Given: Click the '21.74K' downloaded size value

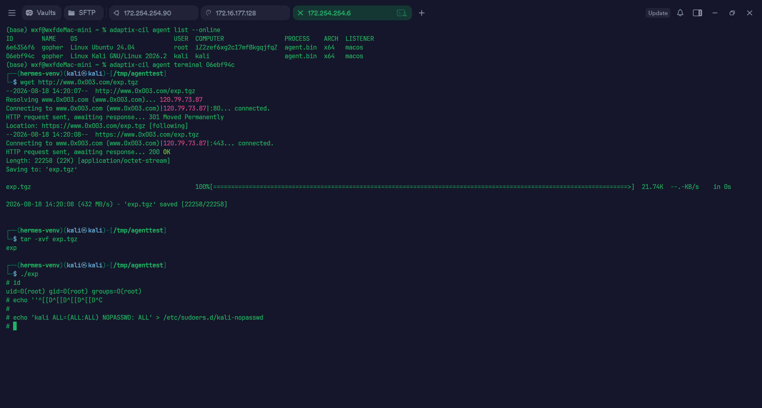Looking at the screenshot, I should [x=652, y=187].
